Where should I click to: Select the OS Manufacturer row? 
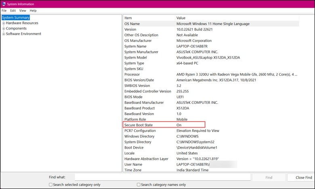(x=211, y=40)
